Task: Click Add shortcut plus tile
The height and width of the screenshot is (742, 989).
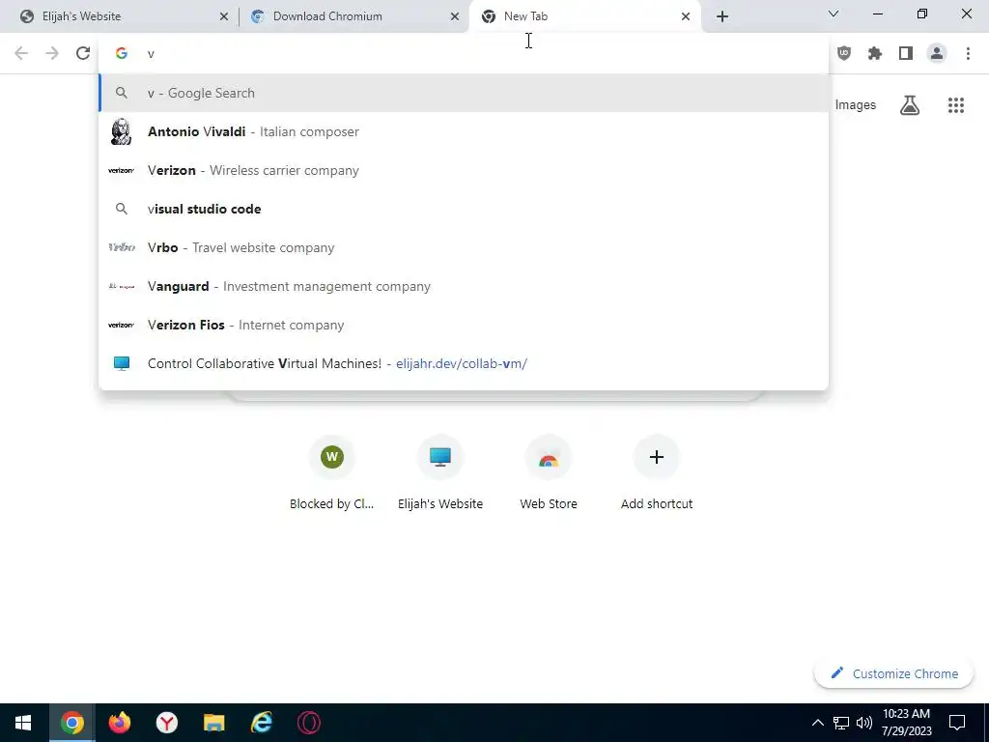Action: coord(657,473)
